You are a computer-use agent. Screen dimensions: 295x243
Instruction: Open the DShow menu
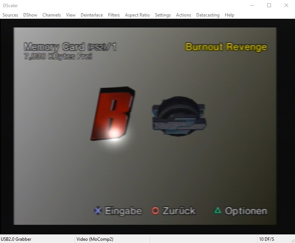pos(30,15)
